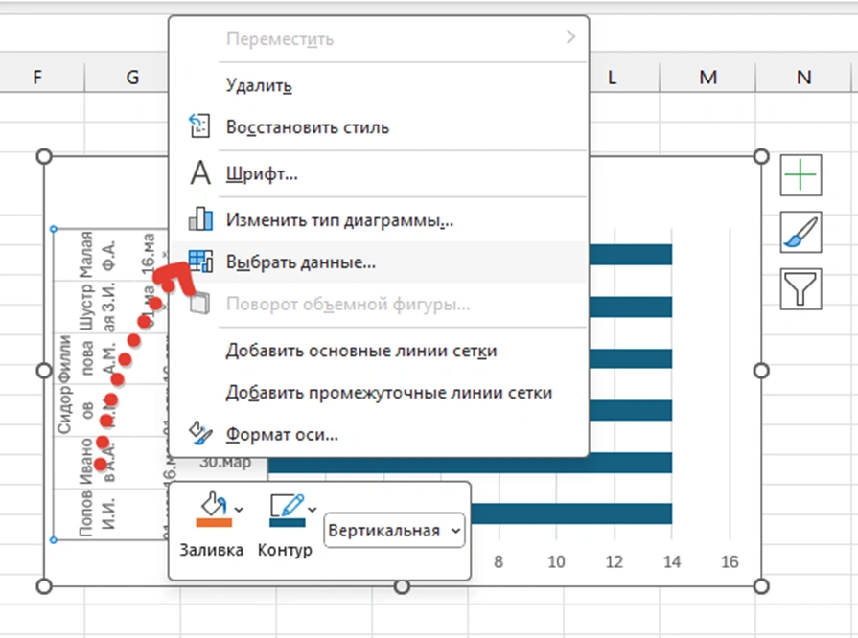
Task: Click the bottom blue bar in the chart
Action: [571, 513]
